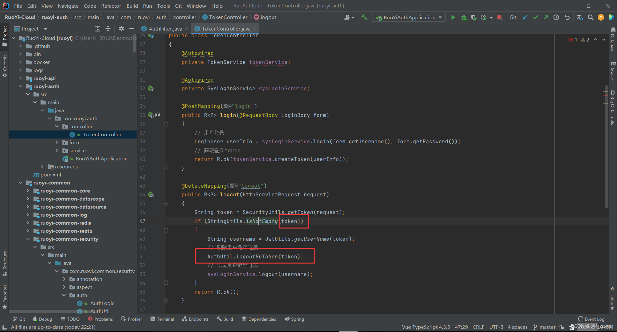Show Git history clock icon
The image size is (617, 332).
click(556, 17)
